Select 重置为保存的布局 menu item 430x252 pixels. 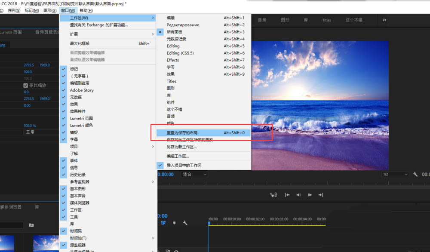(182, 132)
